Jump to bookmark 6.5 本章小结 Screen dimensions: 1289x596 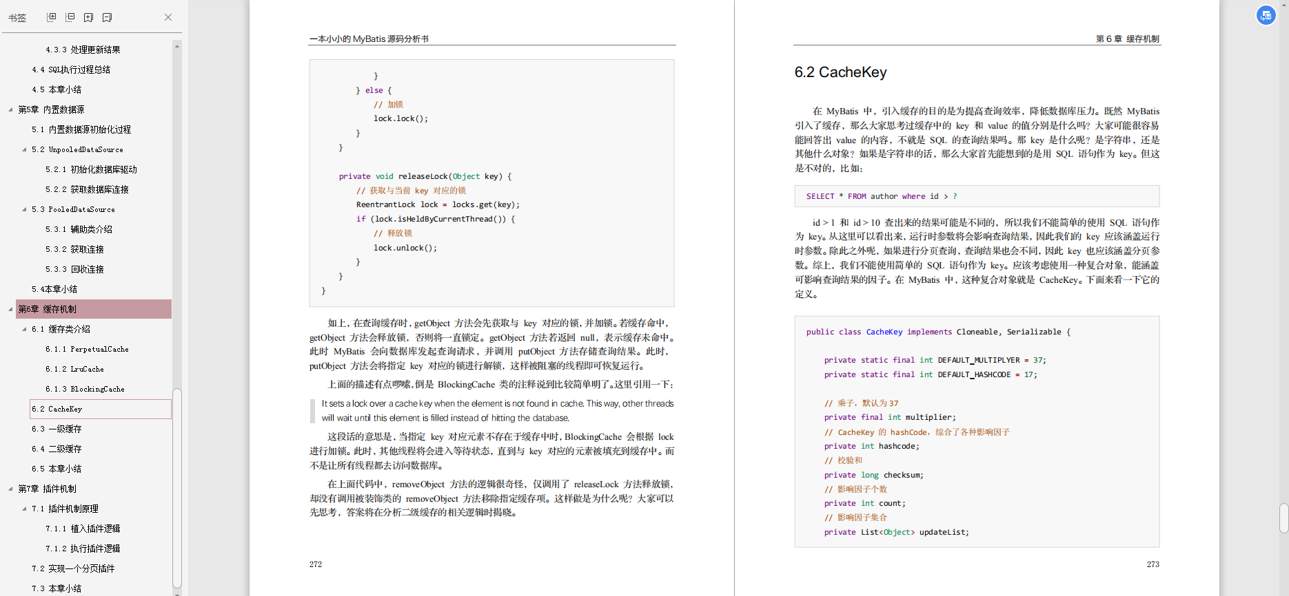[57, 469]
